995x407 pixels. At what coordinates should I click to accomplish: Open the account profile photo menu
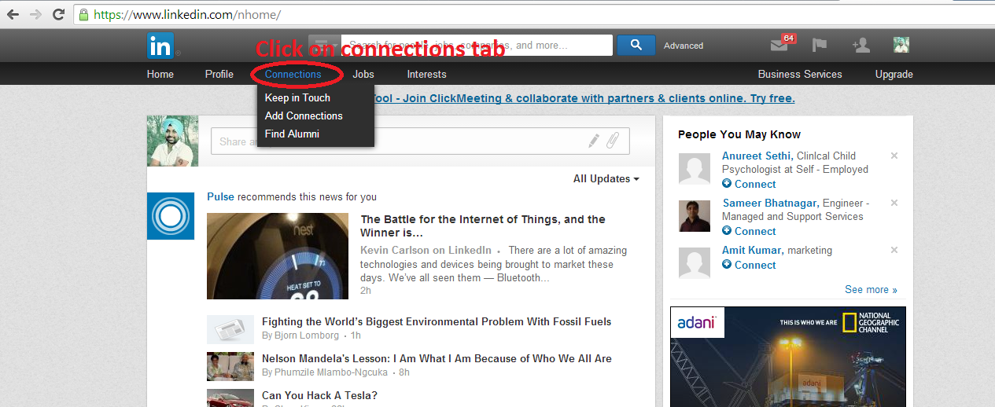click(901, 45)
